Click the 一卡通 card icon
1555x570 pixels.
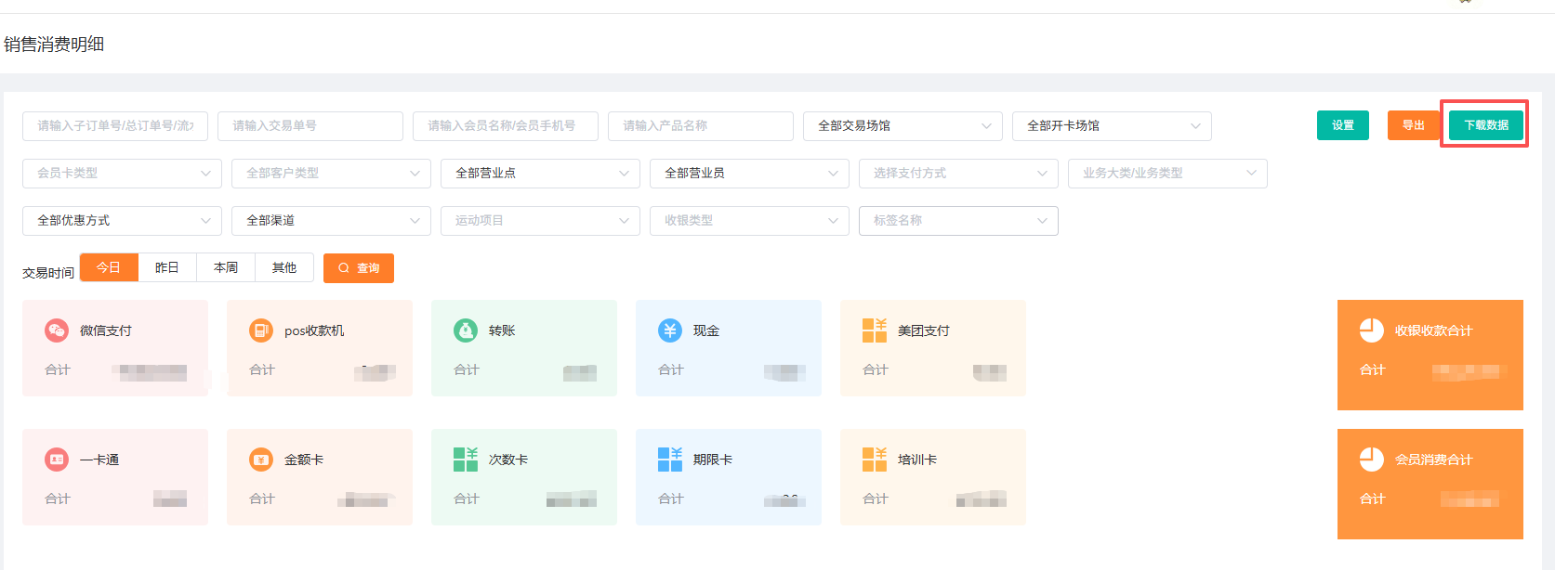coord(57,460)
